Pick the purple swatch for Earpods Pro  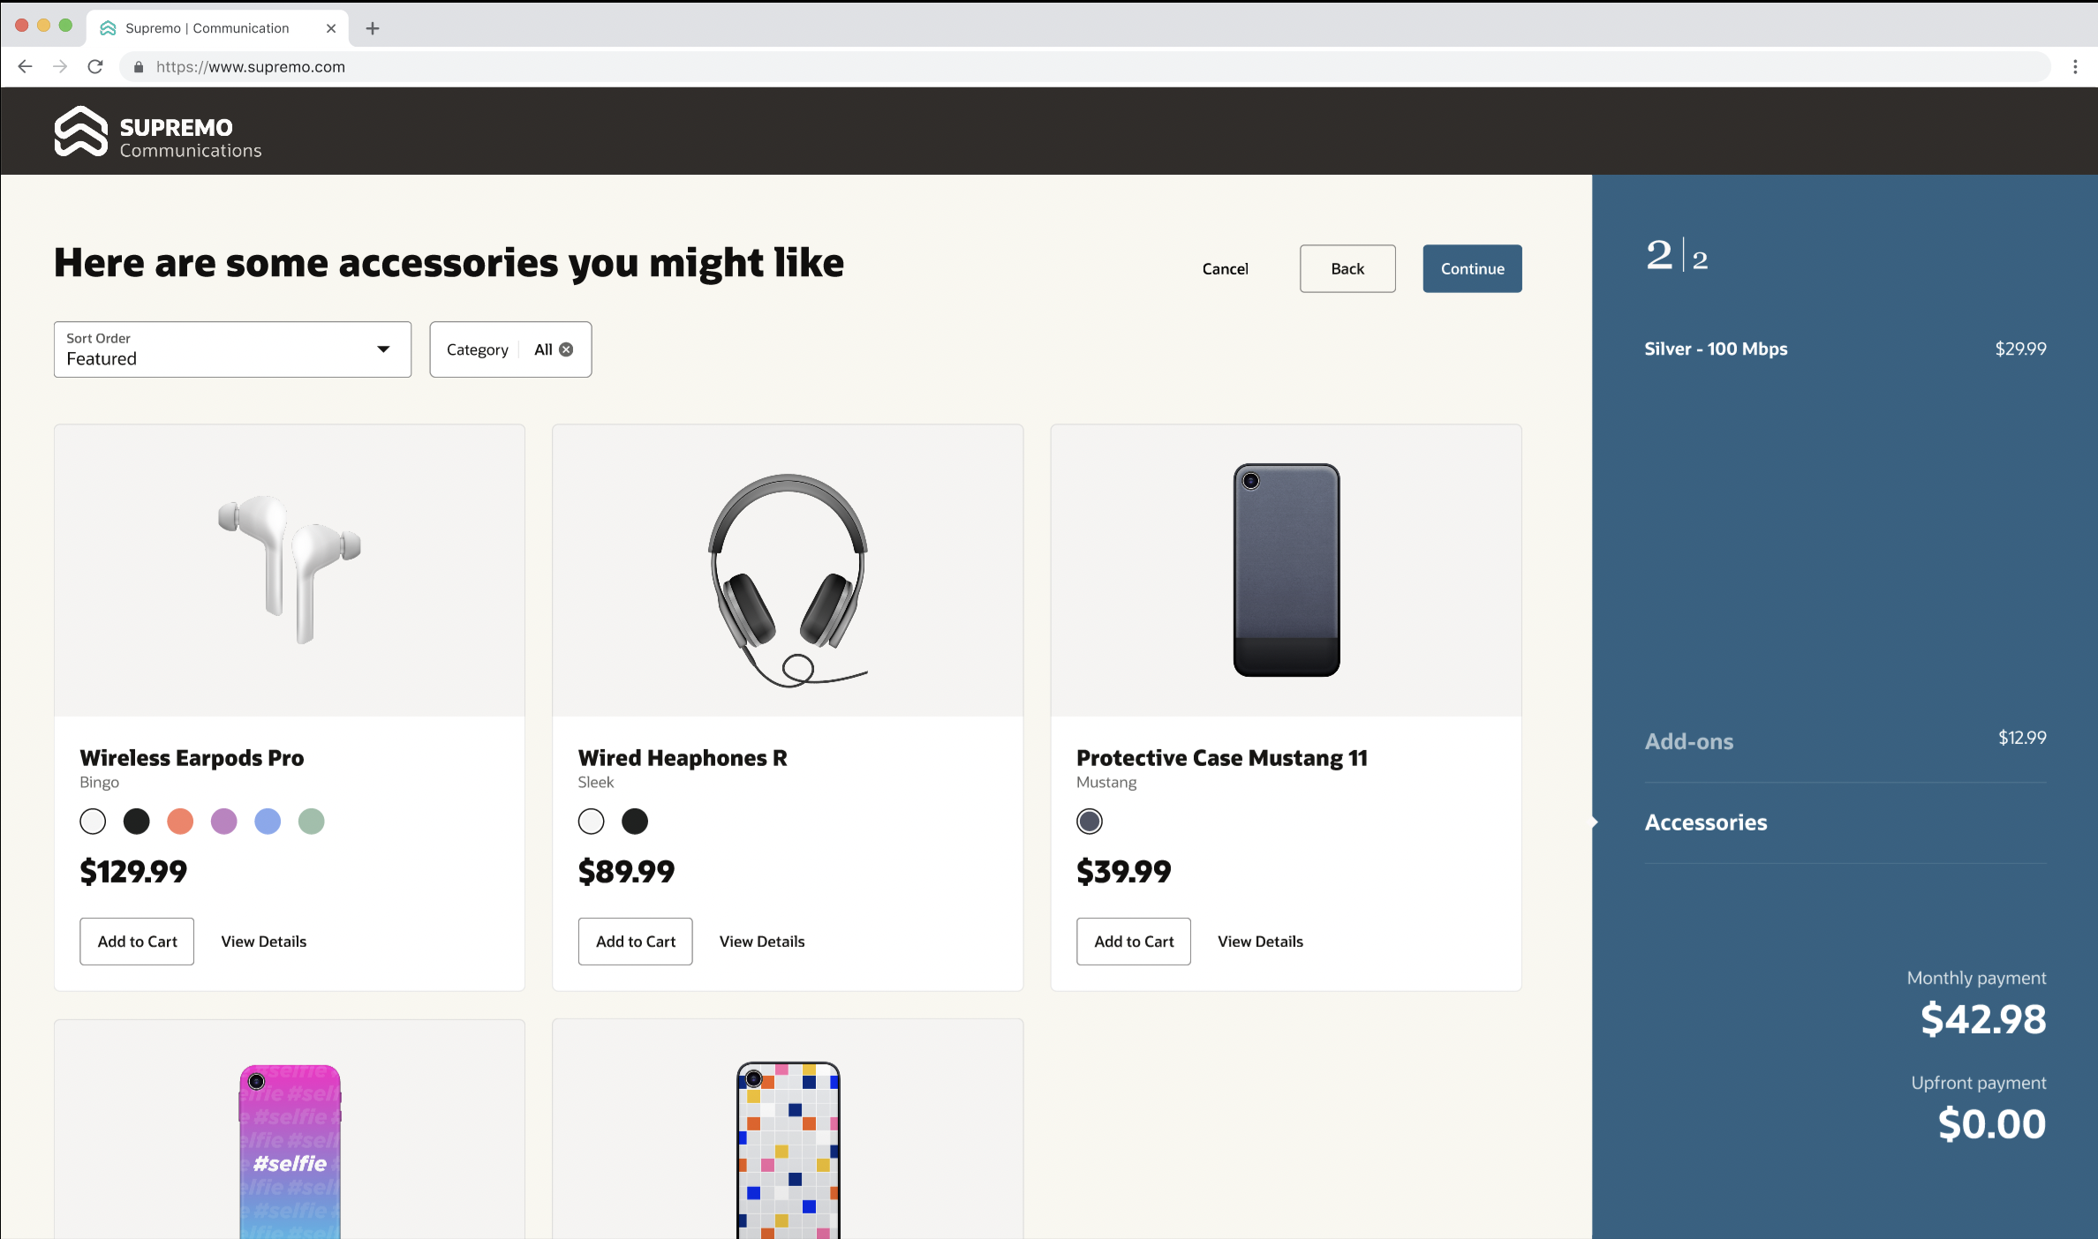[223, 822]
